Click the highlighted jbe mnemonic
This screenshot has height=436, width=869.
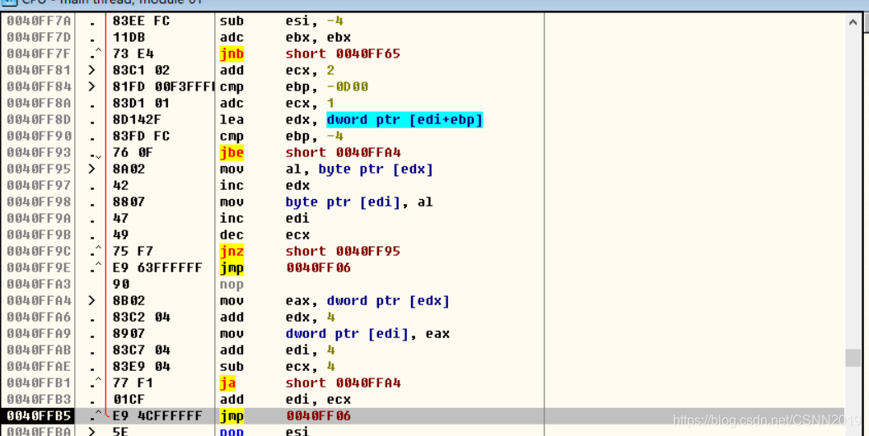coord(231,153)
